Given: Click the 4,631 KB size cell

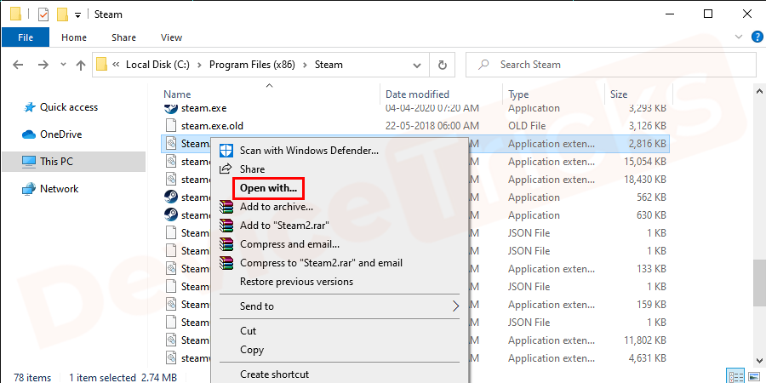Looking at the screenshot, I should pos(647,358).
